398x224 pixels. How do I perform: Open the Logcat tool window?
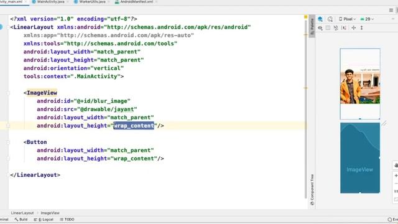[x=44, y=220]
